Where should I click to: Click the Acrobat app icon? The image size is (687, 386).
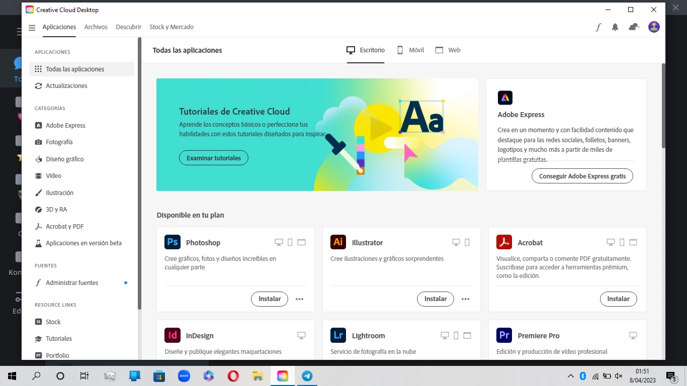[504, 242]
